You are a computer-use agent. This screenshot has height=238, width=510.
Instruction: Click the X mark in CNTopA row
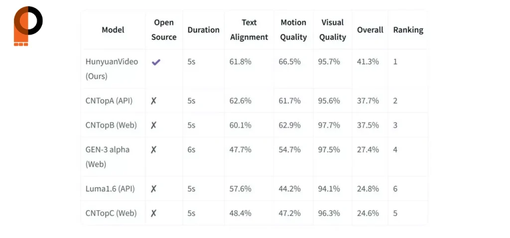(x=153, y=101)
